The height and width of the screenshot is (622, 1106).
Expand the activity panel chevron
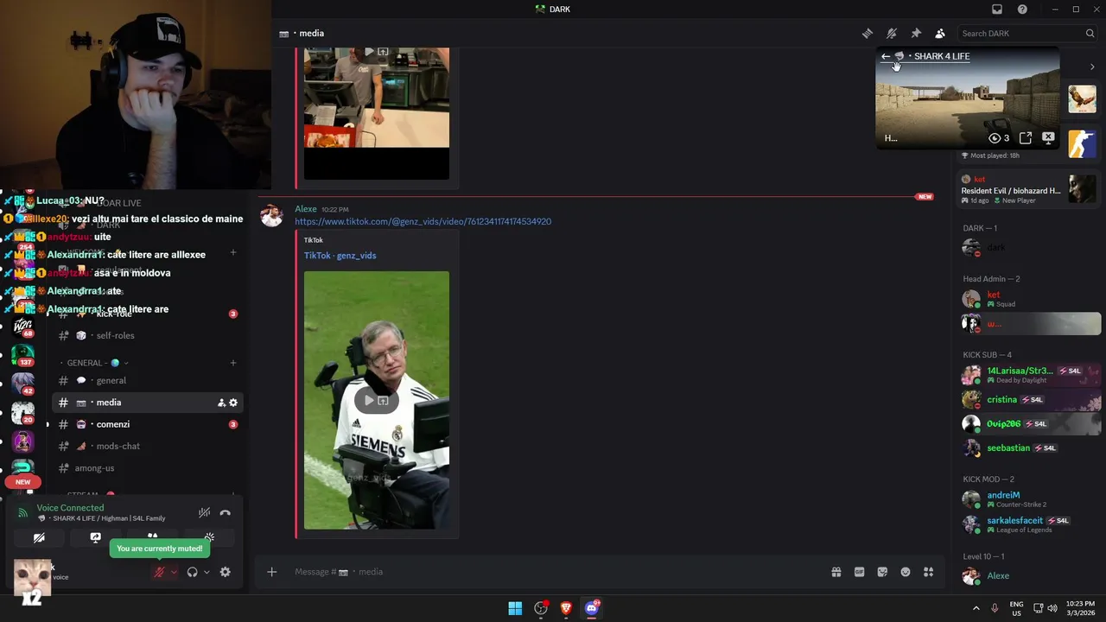coord(1092,67)
